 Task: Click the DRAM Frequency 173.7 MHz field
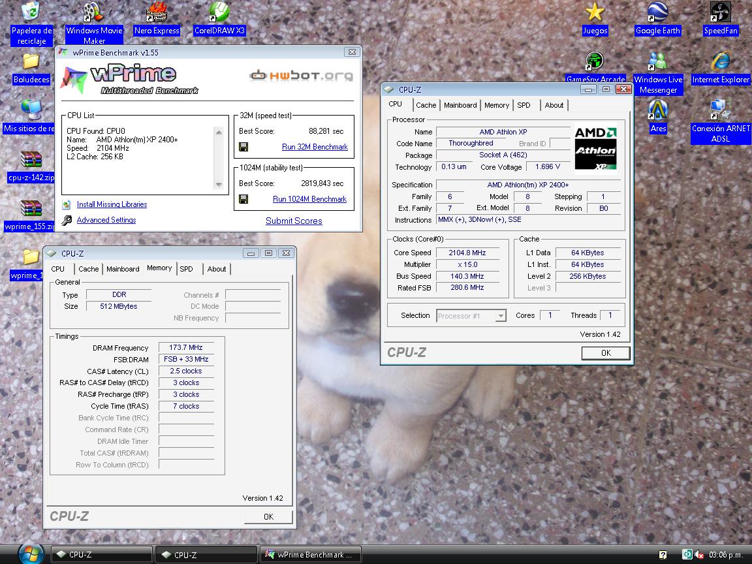point(186,348)
